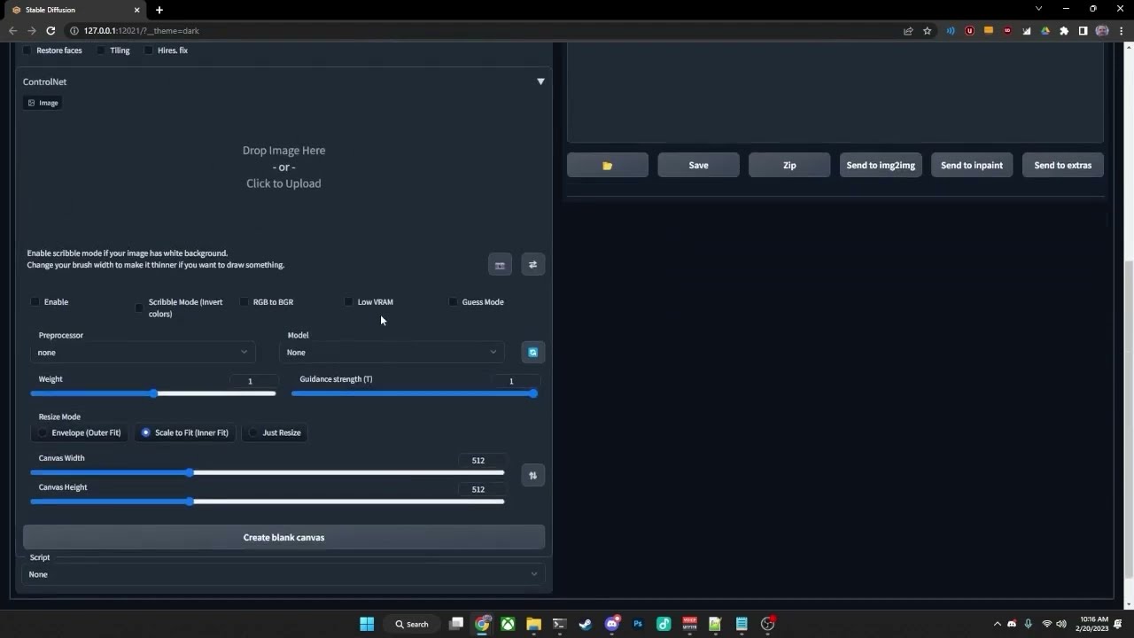1134x638 pixels.
Task: Click the Canvas Width value field showing 512
Action: 478,460
